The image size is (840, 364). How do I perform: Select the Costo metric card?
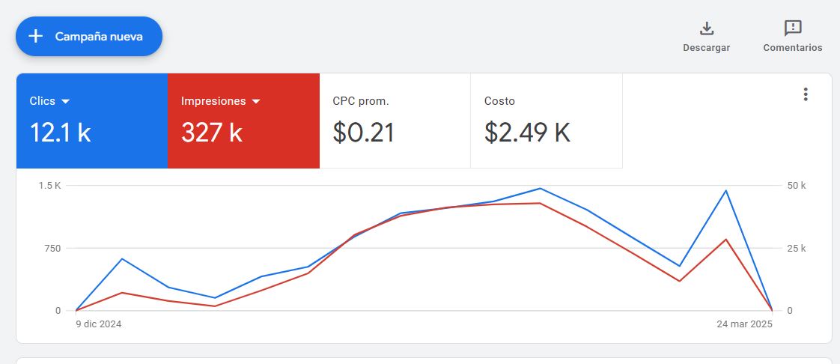click(546, 121)
